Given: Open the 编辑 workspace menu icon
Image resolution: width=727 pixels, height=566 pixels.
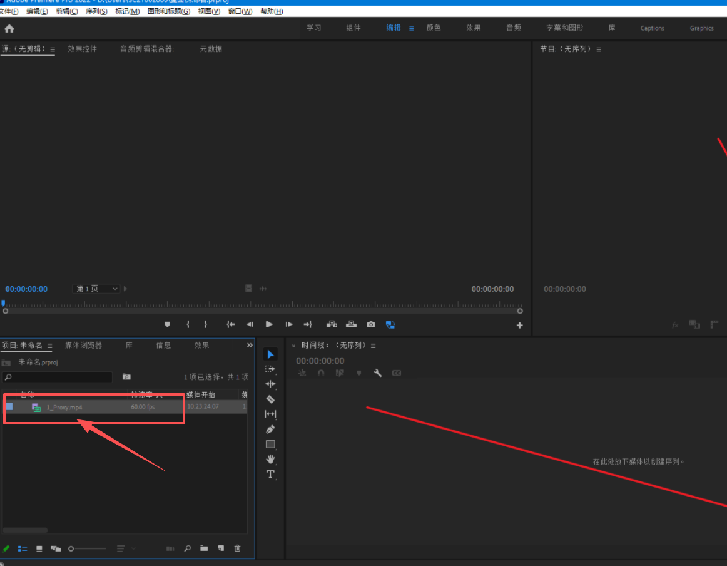Looking at the screenshot, I should coord(412,28).
